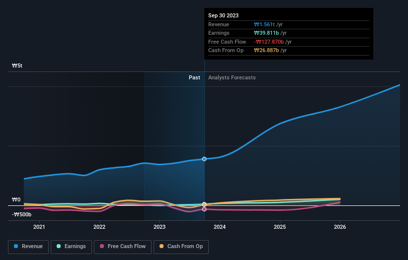Screen dimensions: 408x260
Task: Click the ₩5t y-axis label
Action: click(17, 65)
